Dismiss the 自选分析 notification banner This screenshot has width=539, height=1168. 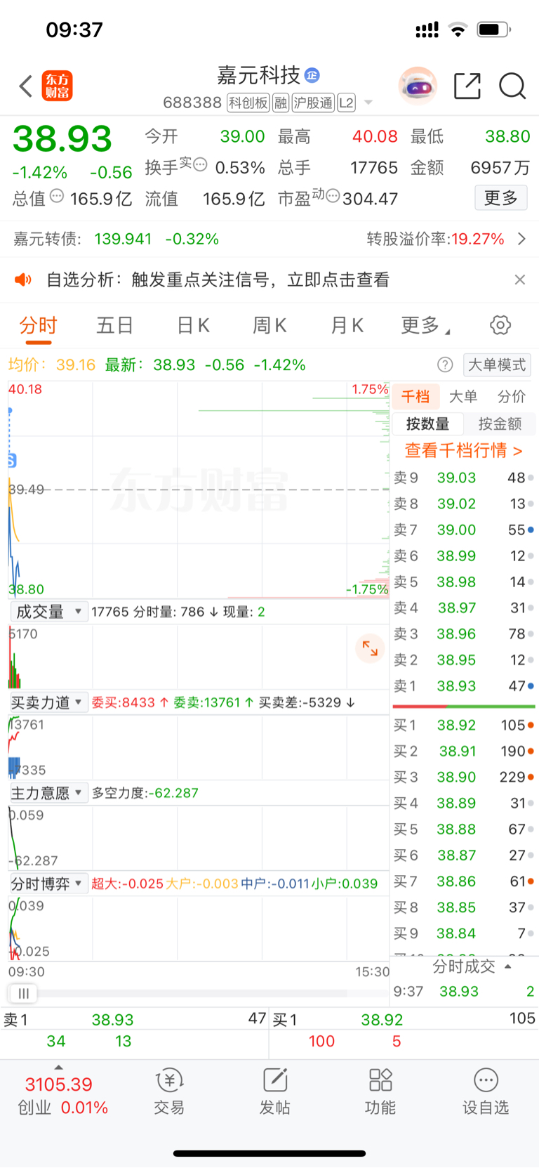coord(520,280)
